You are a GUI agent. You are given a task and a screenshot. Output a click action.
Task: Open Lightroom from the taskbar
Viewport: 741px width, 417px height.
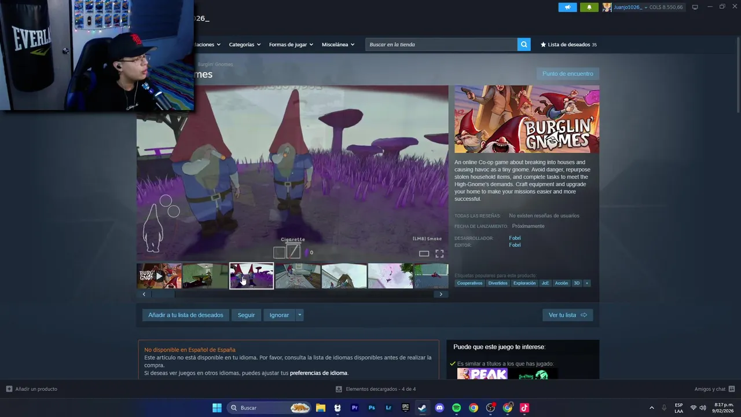(388, 408)
